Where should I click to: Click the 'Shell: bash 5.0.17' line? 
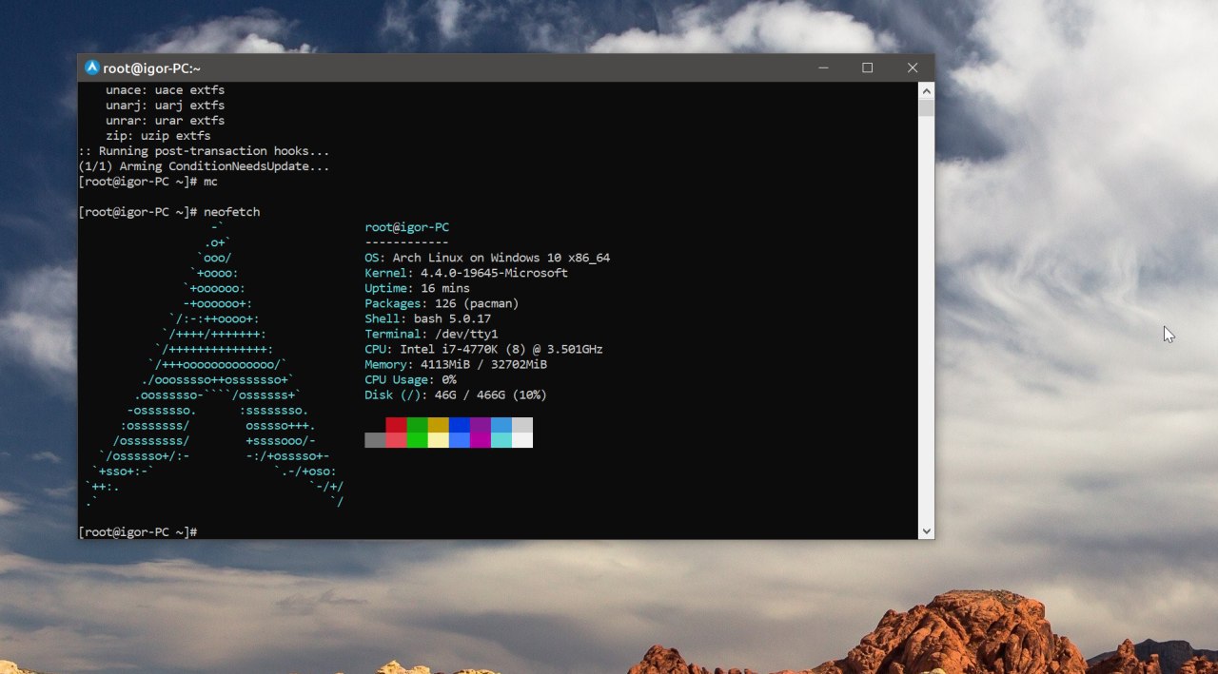[427, 318]
